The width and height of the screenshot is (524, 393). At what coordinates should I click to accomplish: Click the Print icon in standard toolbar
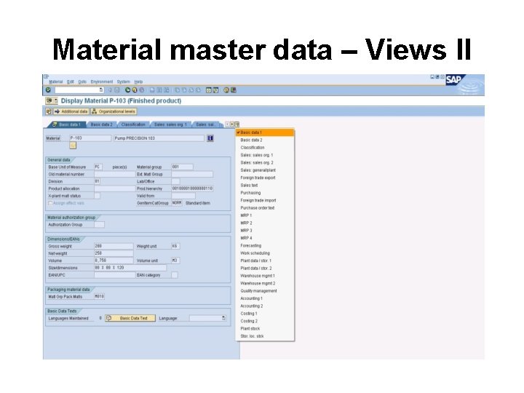coord(152,90)
